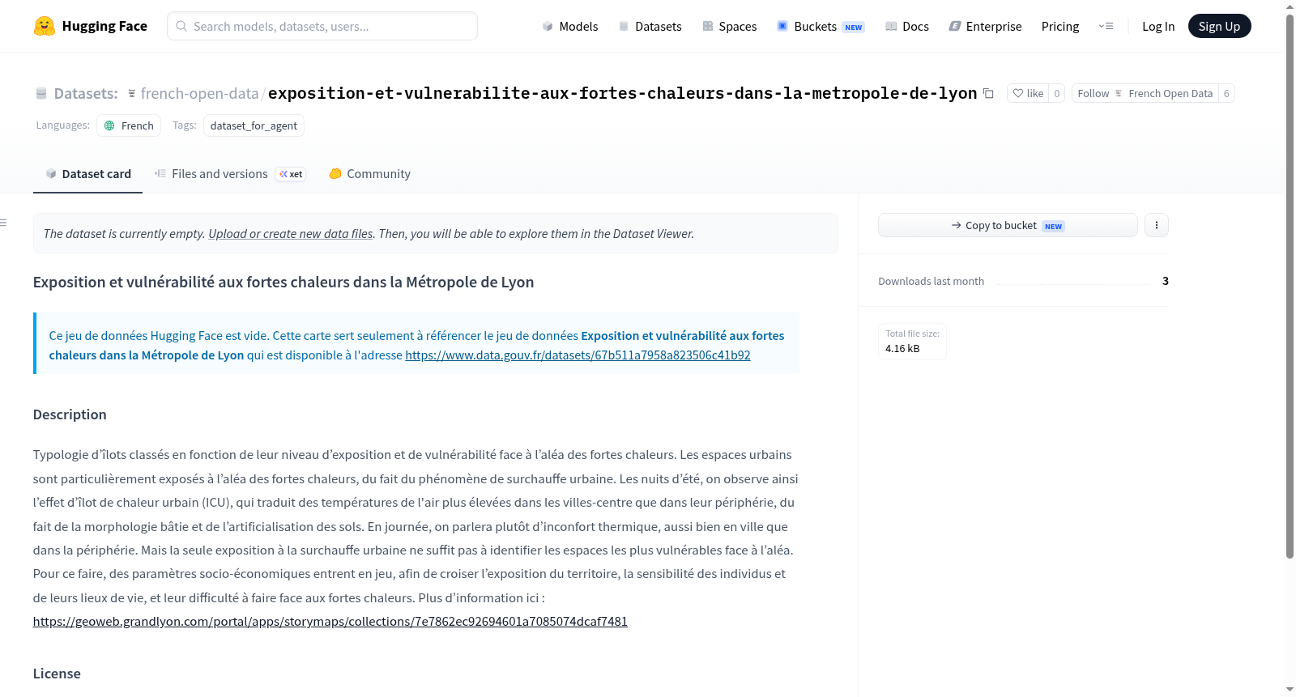The image size is (1296, 697).
Task: Click the Datasets: breadcrumb label
Action: [86, 93]
